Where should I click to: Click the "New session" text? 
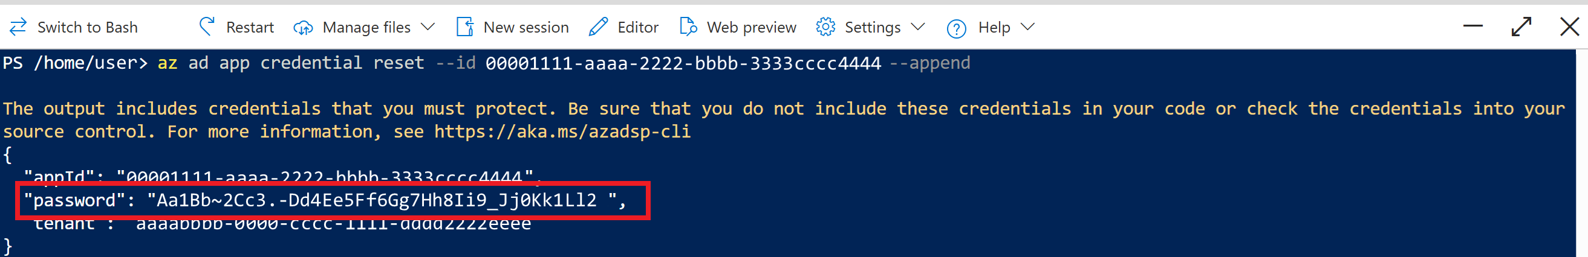[x=526, y=28]
